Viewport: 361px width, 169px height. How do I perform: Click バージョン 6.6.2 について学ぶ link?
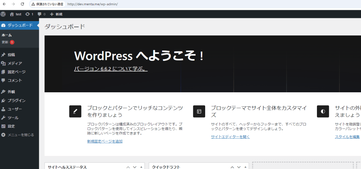click(x=111, y=69)
